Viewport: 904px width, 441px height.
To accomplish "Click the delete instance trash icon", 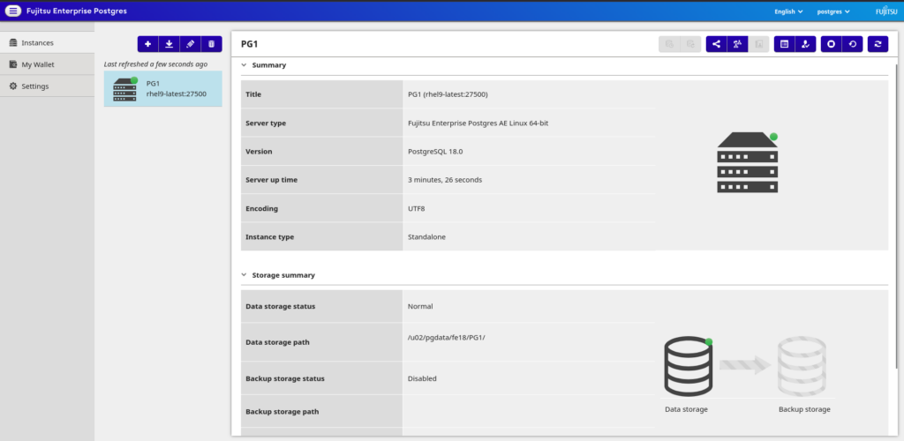I will coord(211,44).
